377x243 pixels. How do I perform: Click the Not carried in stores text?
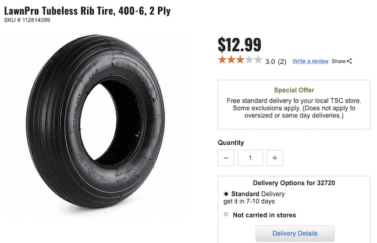click(x=264, y=215)
